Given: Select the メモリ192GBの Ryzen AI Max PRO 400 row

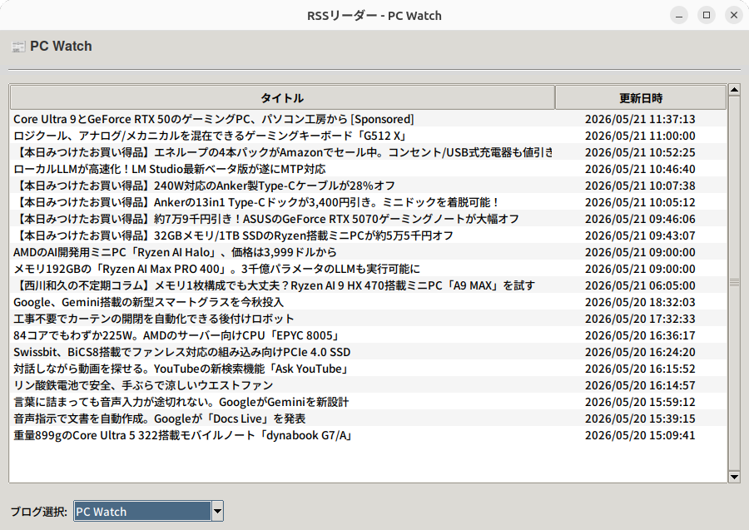Looking at the screenshot, I should tap(368, 269).
